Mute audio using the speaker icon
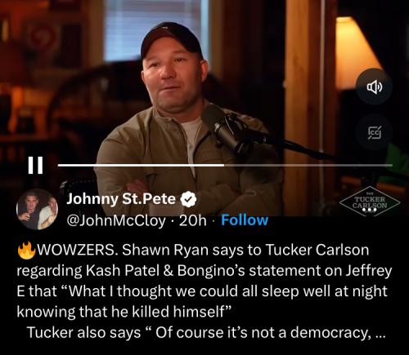 [x=375, y=87]
